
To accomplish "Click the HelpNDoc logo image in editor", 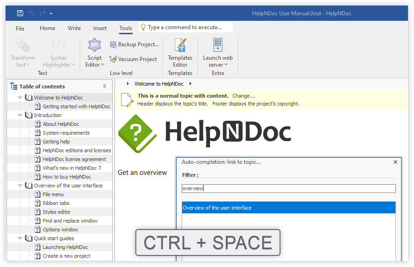I will click(204, 133).
